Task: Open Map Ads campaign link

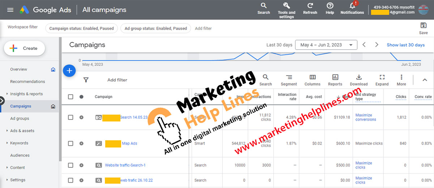Action: point(130,144)
